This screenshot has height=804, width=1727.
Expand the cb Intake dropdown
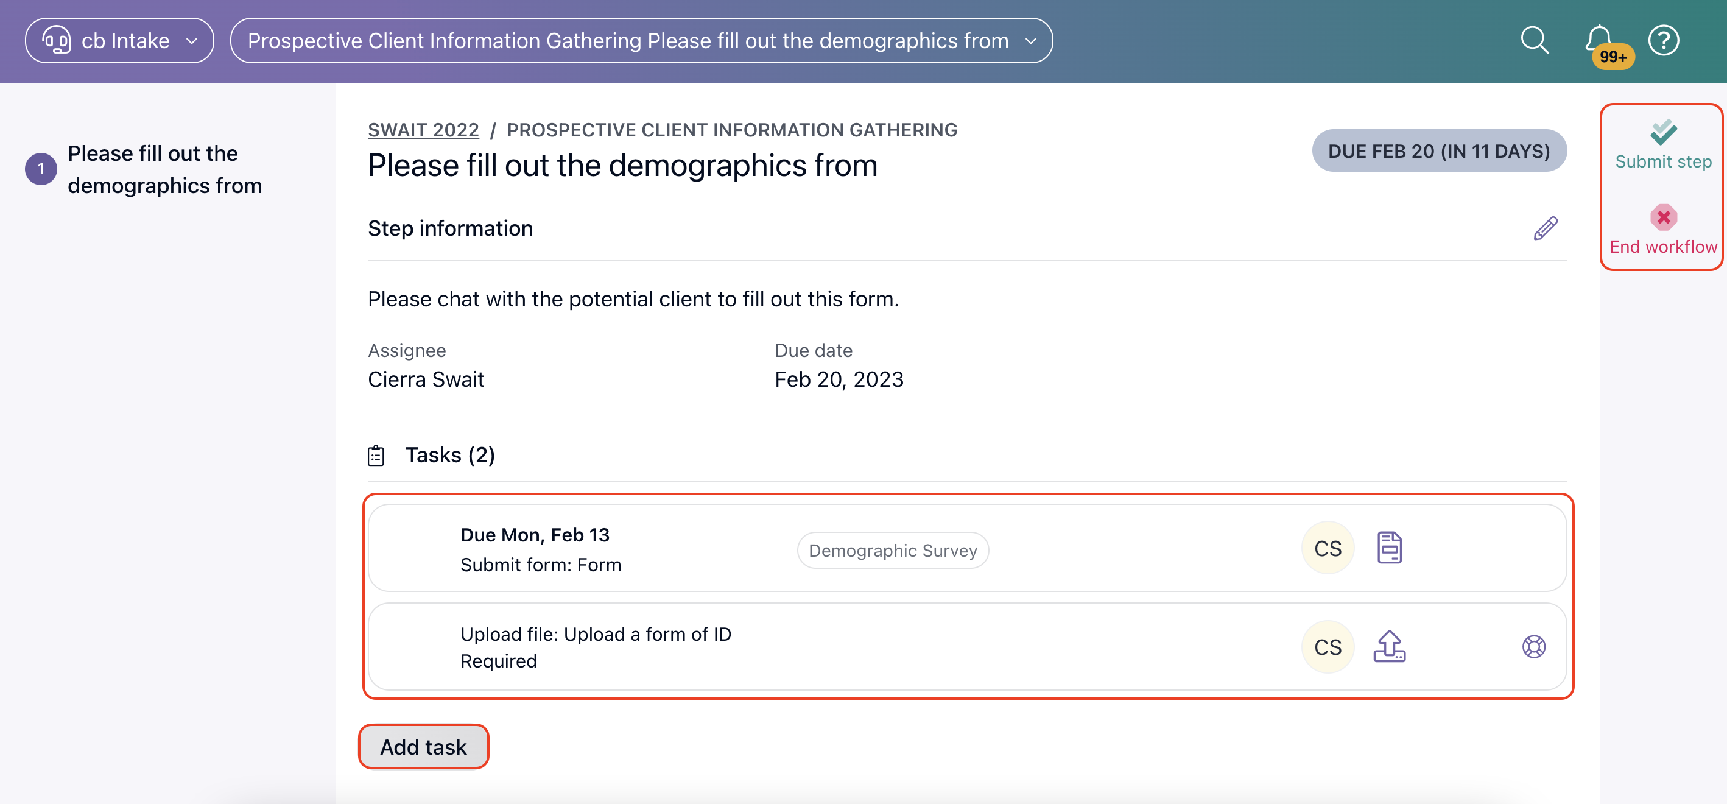(119, 40)
